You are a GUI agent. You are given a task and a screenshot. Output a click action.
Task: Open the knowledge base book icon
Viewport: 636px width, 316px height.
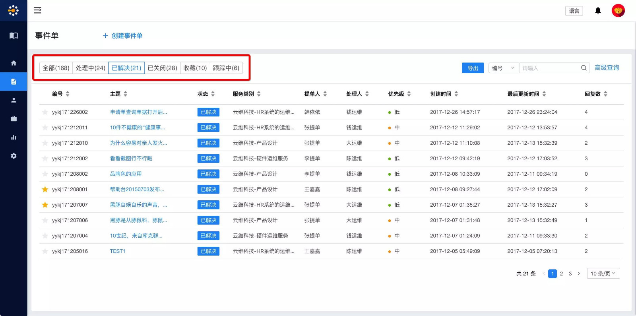[14, 35]
